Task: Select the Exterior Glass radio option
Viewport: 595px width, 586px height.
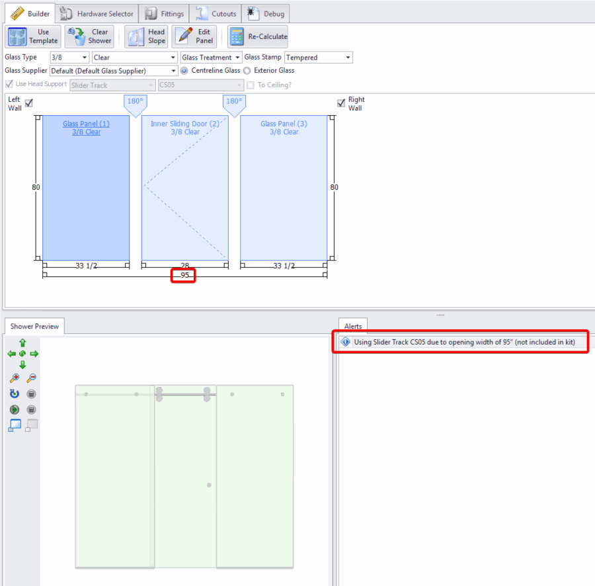Action: pos(247,71)
